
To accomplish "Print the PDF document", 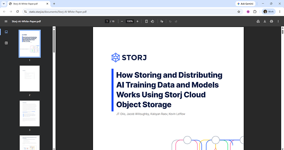I will (x=271, y=21).
